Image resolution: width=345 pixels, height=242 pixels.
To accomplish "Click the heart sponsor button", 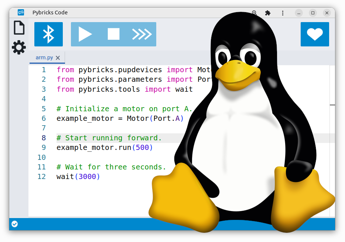I will pos(314,34).
